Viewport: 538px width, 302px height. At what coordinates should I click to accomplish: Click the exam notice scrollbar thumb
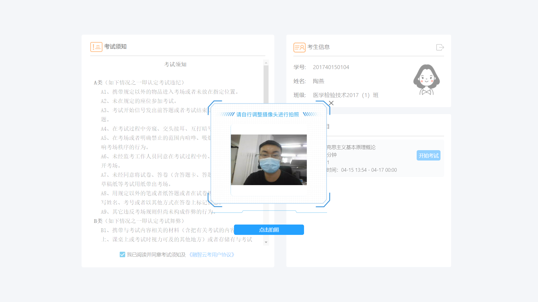(266, 84)
